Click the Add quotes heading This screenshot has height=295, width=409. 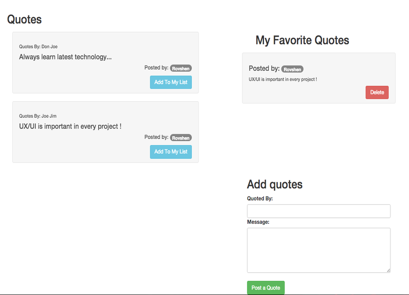pos(274,184)
